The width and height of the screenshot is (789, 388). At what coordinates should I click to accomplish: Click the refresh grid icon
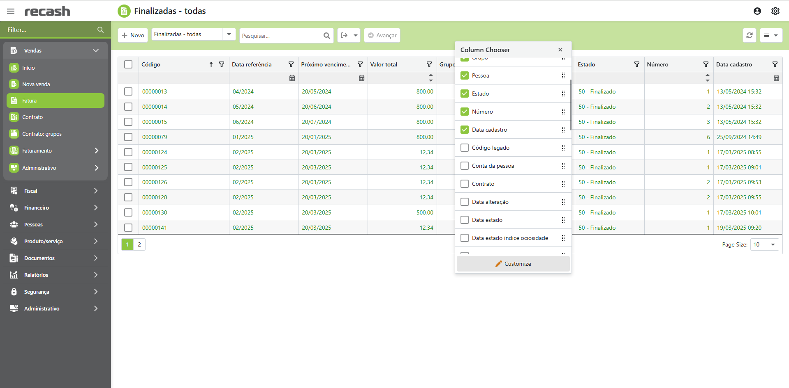[x=749, y=35]
